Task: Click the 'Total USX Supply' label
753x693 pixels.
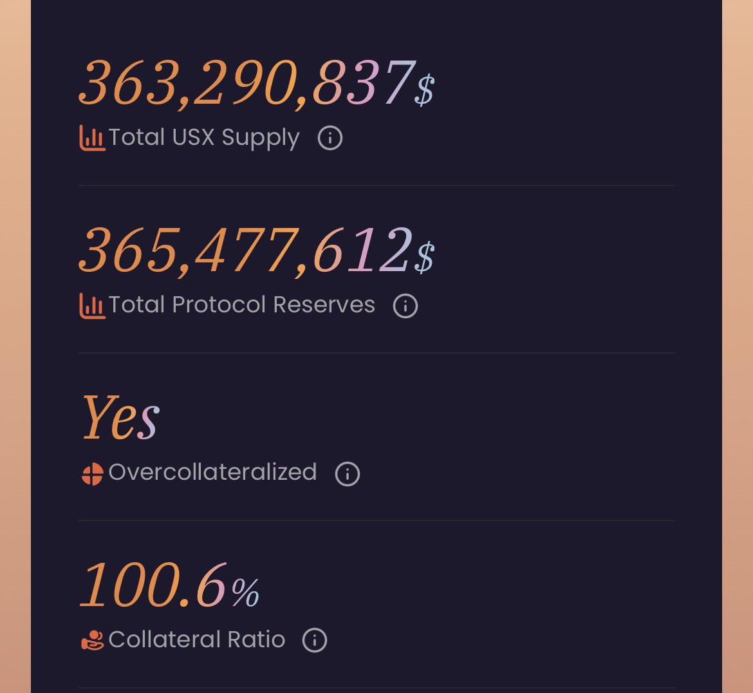Action: (x=203, y=138)
